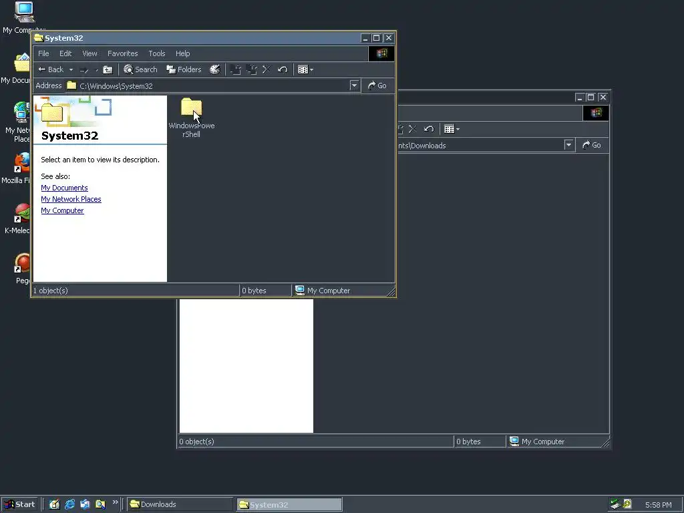
Task: Click the Move To icon in System32 toolbar
Action: coord(236,69)
